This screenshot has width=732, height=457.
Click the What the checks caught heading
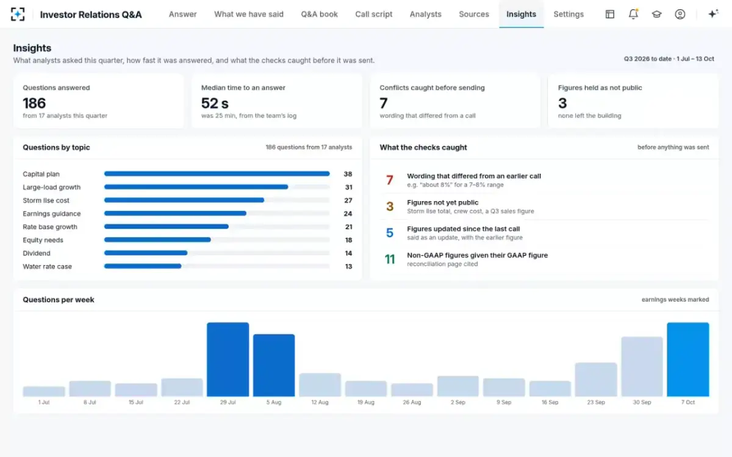click(423, 147)
